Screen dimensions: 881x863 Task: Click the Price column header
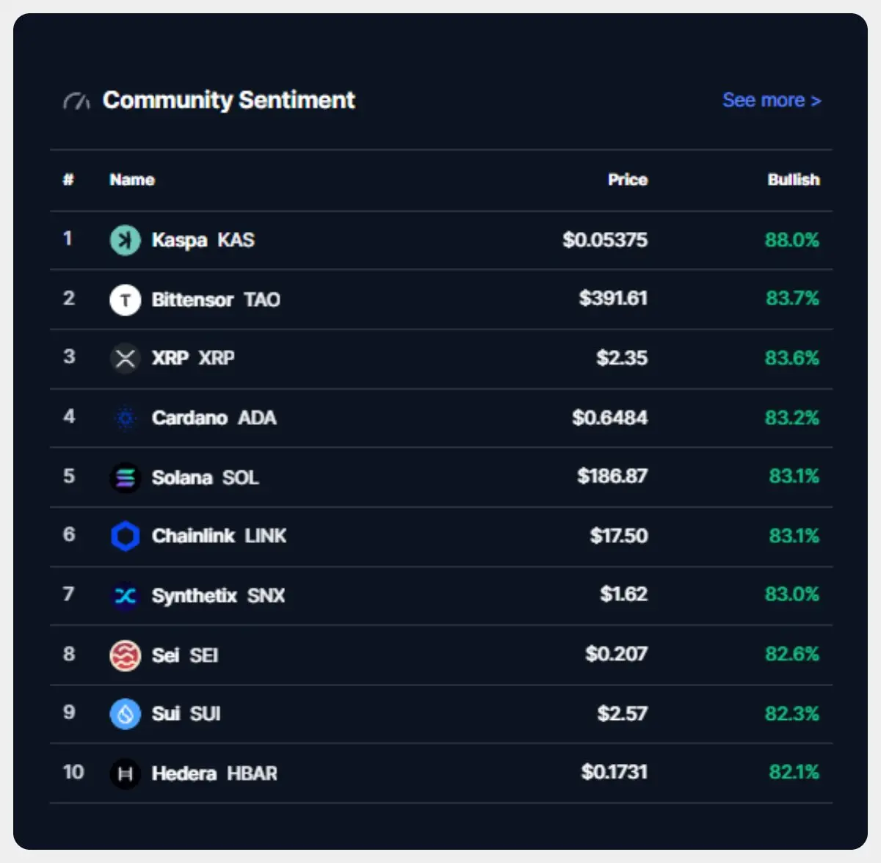[x=628, y=180]
